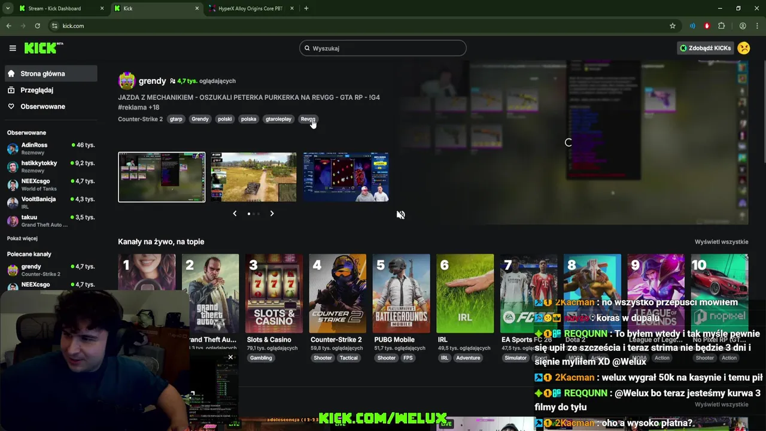Click the kick.com address bar

pyautogui.click(x=359, y=26)
